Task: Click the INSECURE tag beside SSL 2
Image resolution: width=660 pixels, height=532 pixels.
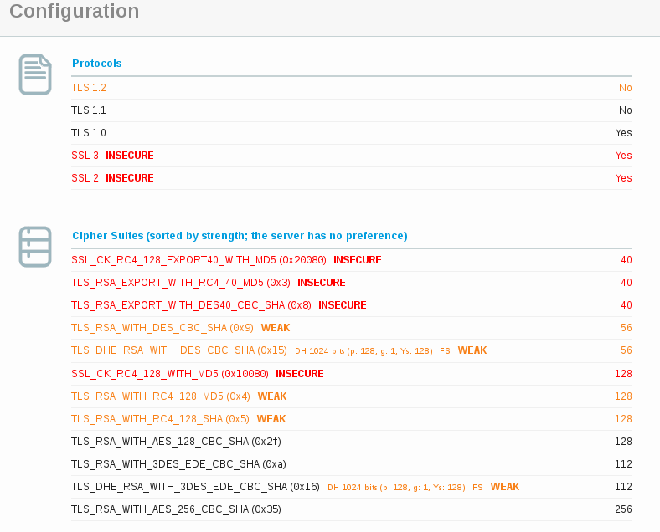Action: pyautogui.click(x=130, y=178)
